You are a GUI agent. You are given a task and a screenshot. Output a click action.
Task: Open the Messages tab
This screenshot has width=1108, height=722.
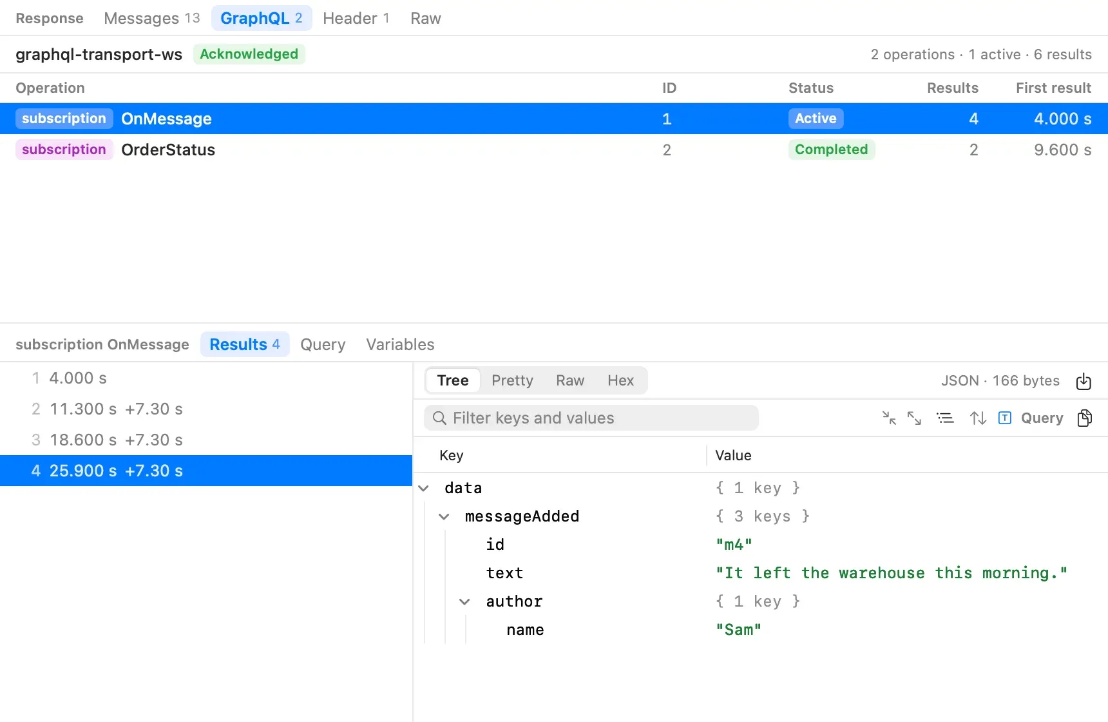152,18
